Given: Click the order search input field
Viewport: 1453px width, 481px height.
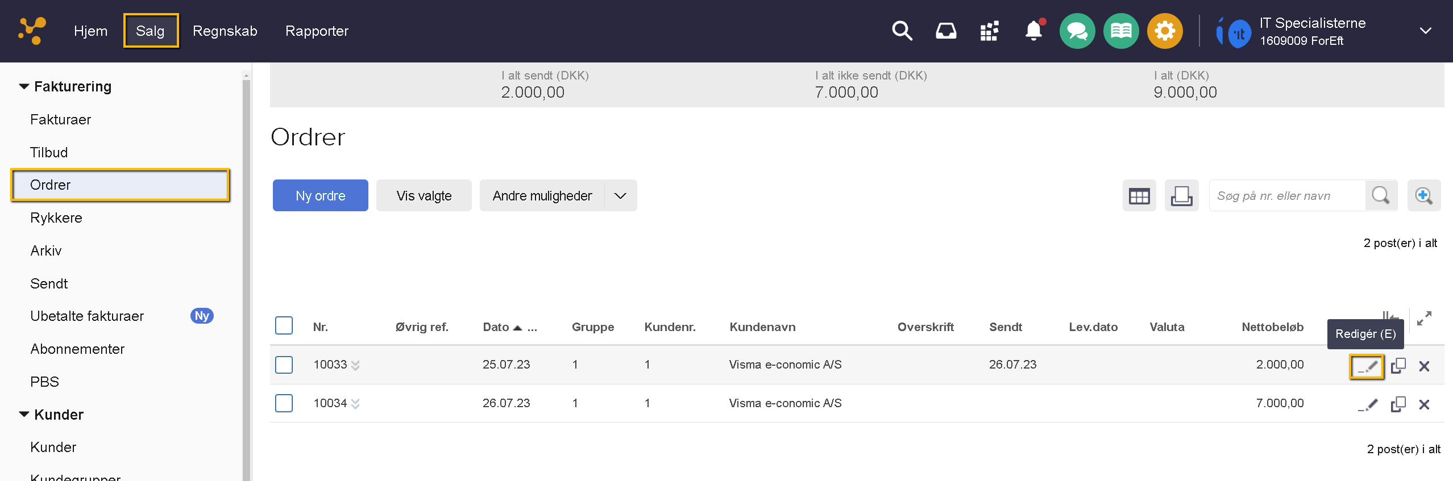Looking at the screenshot, I should click(1286, 196).
